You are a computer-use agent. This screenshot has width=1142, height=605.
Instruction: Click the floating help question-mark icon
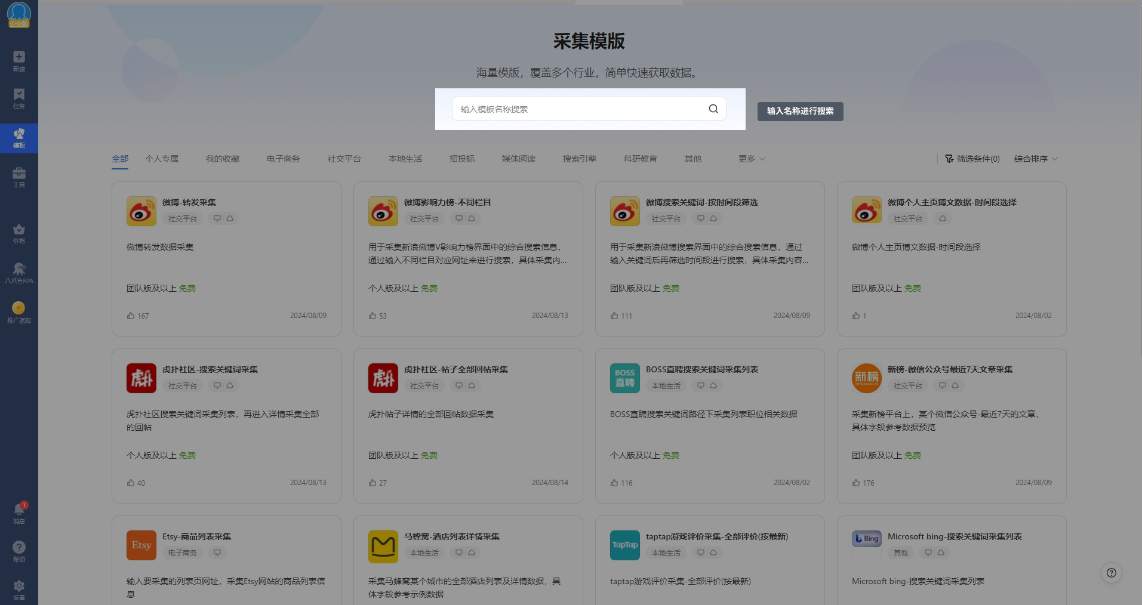click(1111, 573)
